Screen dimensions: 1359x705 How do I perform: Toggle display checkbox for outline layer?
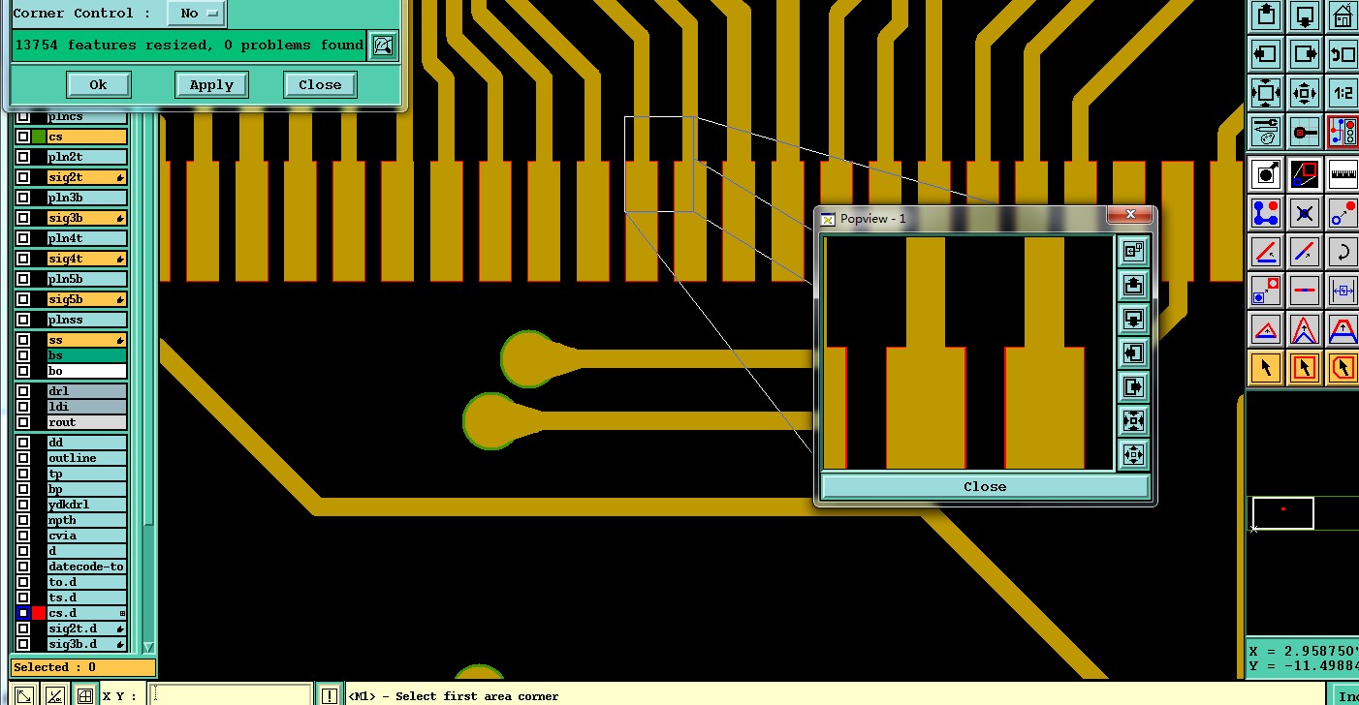(23, 458)
